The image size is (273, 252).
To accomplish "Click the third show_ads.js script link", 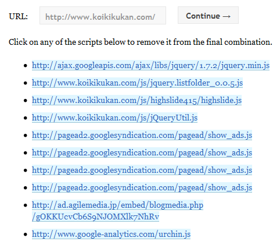I will 142,170.
